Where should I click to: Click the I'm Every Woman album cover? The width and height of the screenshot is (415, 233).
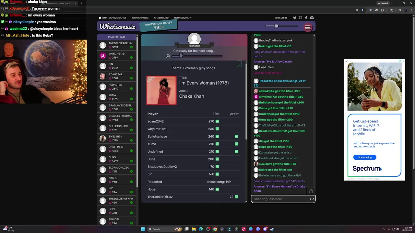click(x=161, y=90)
